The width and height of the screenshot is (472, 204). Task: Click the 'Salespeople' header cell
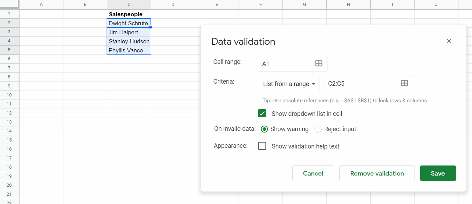pyautogui.click(x=129, y=14)
